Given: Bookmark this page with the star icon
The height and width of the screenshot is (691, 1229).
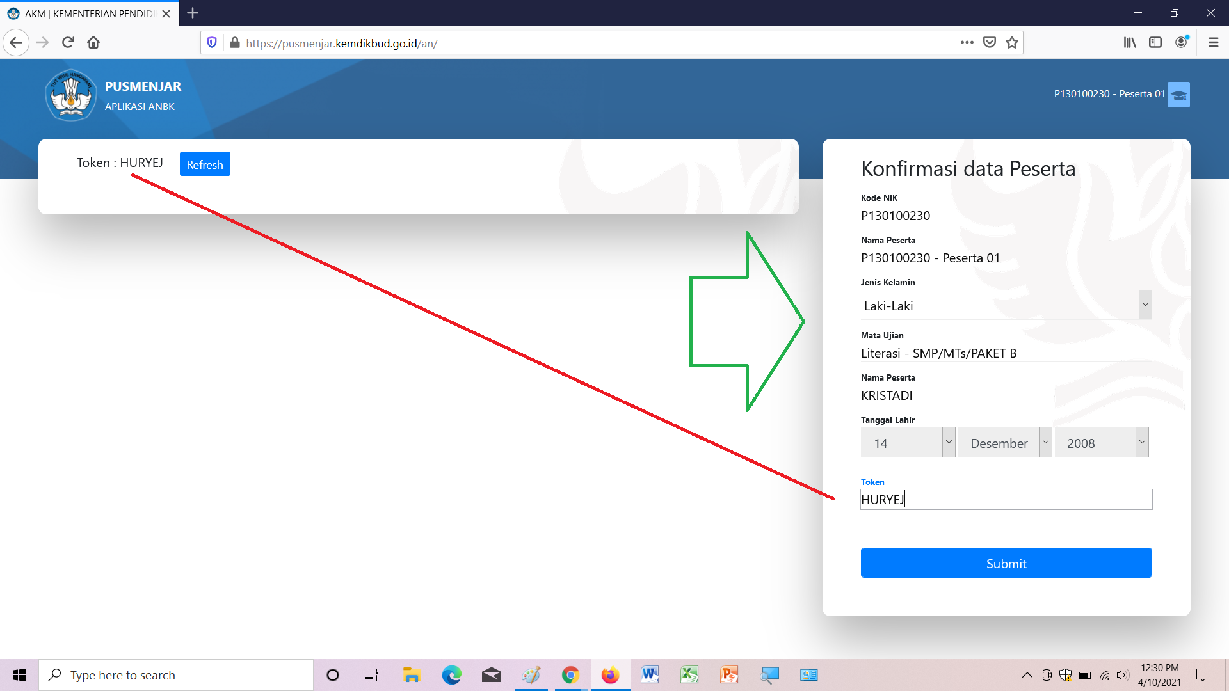Looking at the screenshot, I should [1012, 43].
